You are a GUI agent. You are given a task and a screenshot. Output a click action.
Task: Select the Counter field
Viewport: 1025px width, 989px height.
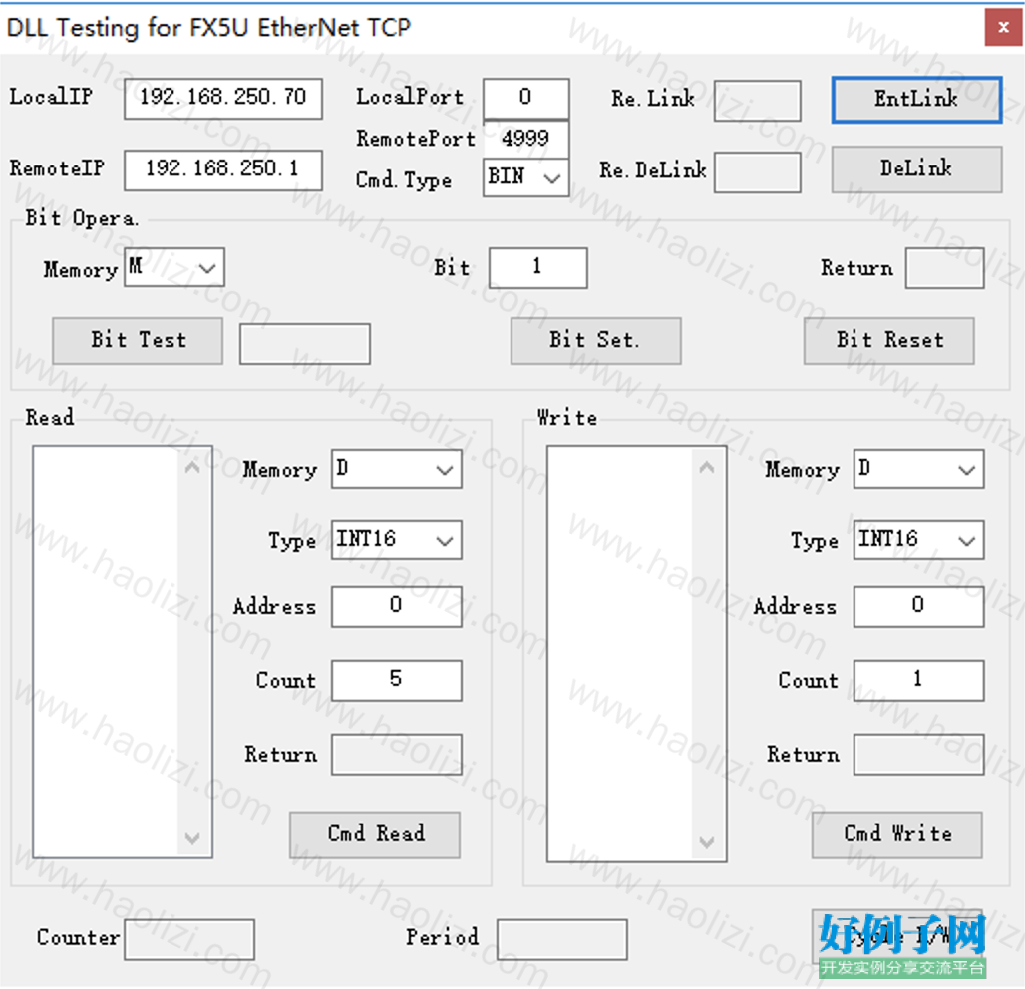(x=188, y=940)
